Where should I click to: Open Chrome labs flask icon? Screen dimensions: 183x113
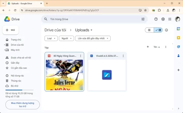[168, 10]
